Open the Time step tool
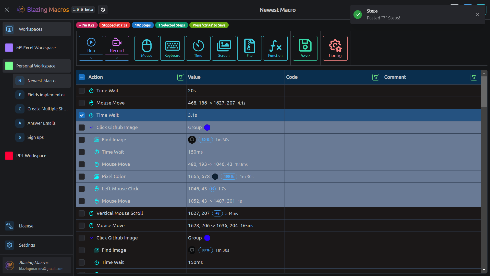 click(198, 48)
